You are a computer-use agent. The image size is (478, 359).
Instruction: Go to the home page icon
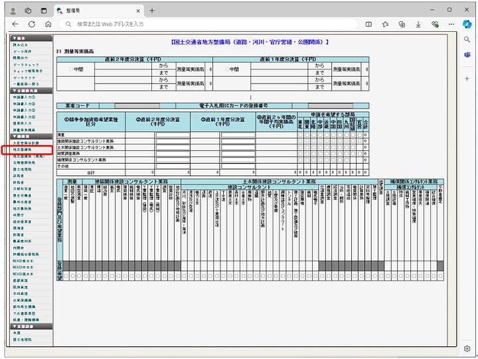(x=48, y=24)
